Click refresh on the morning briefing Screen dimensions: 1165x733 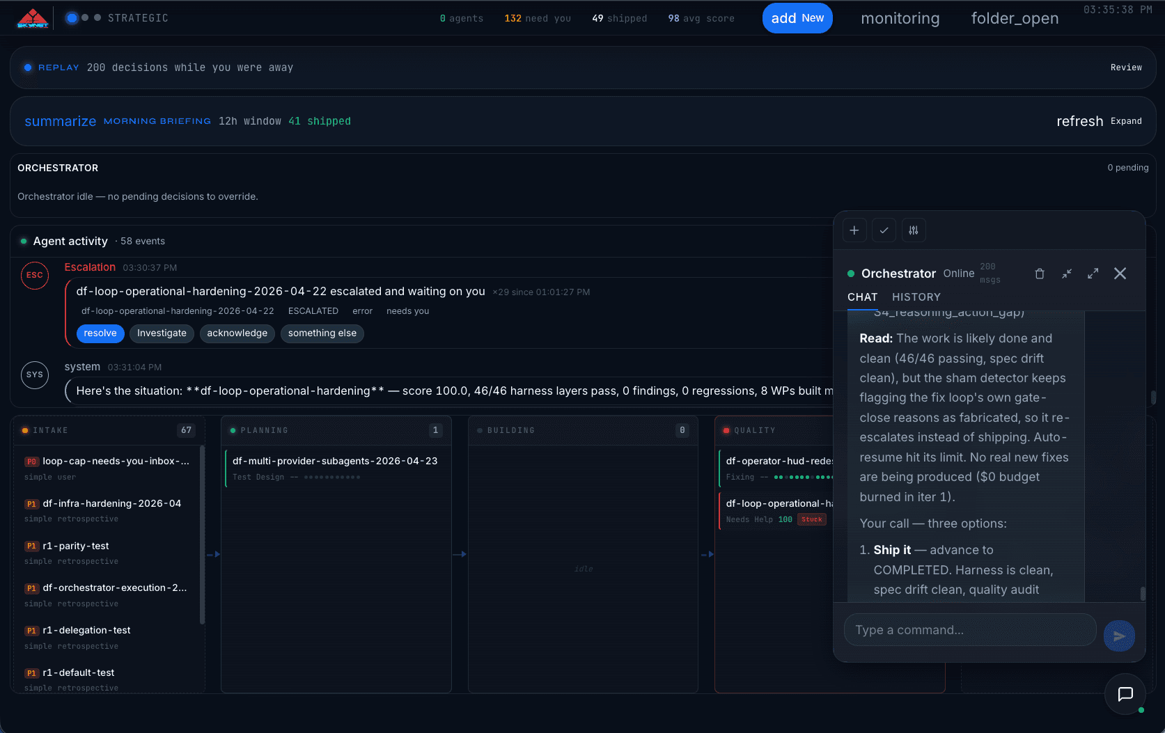point(1079,121)
